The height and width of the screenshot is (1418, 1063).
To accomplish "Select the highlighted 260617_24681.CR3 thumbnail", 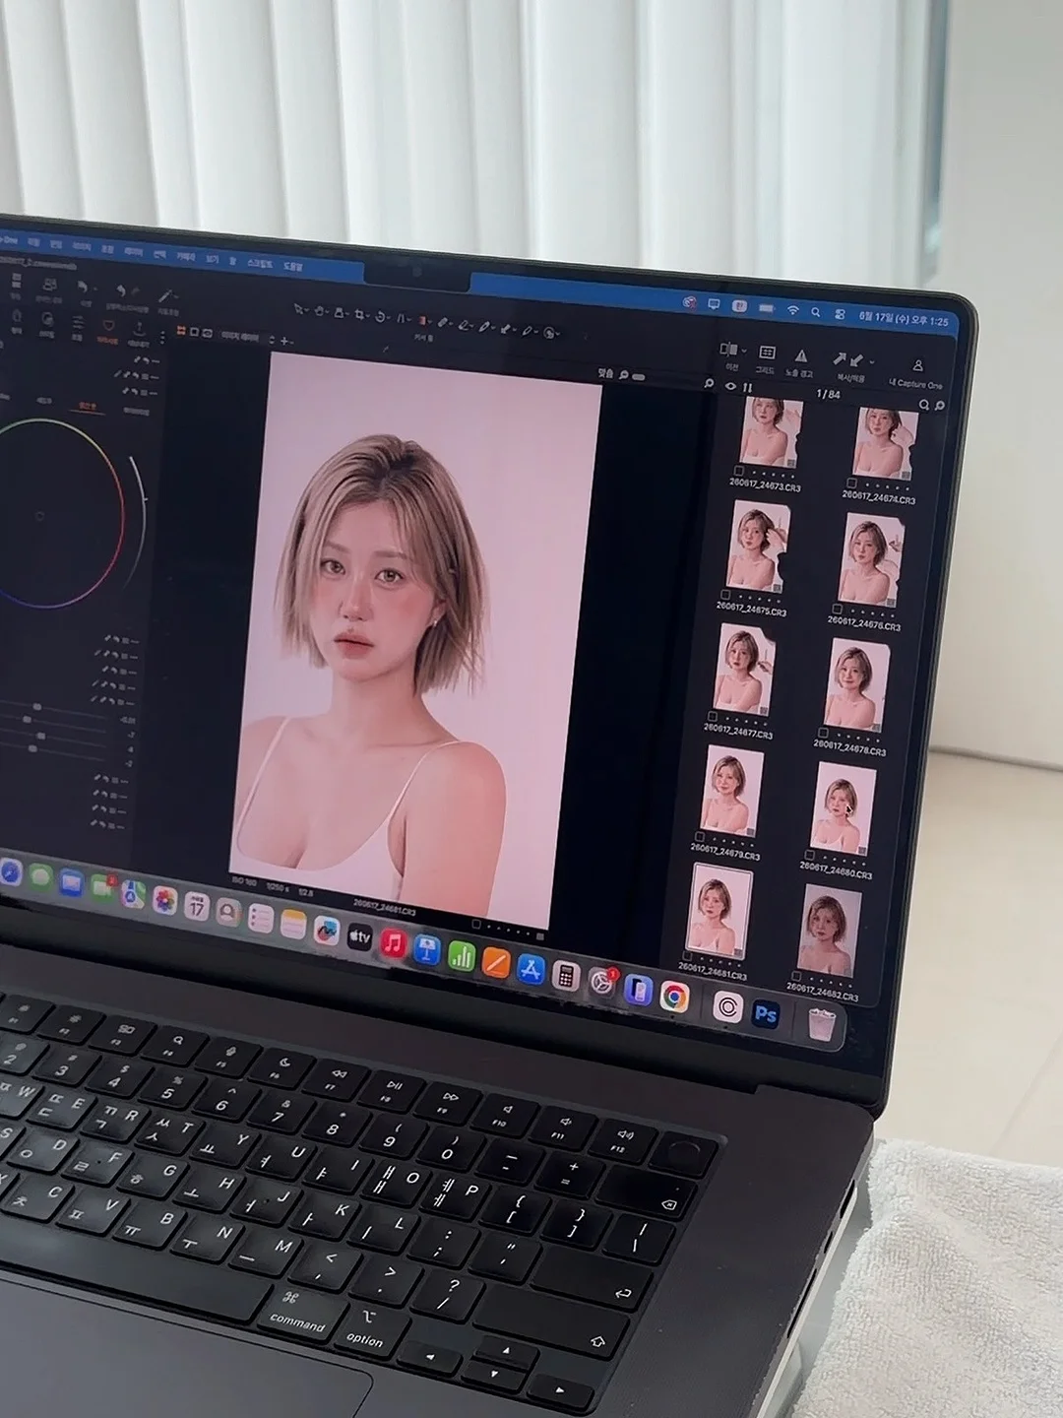I will (720, 910).
